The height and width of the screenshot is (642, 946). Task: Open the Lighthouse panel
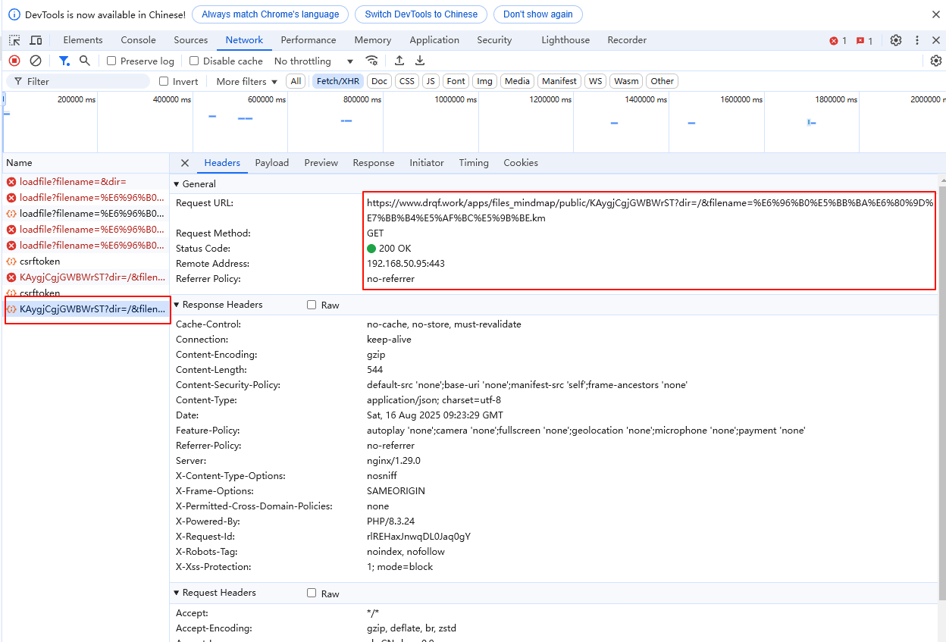(x=565, y=40)
